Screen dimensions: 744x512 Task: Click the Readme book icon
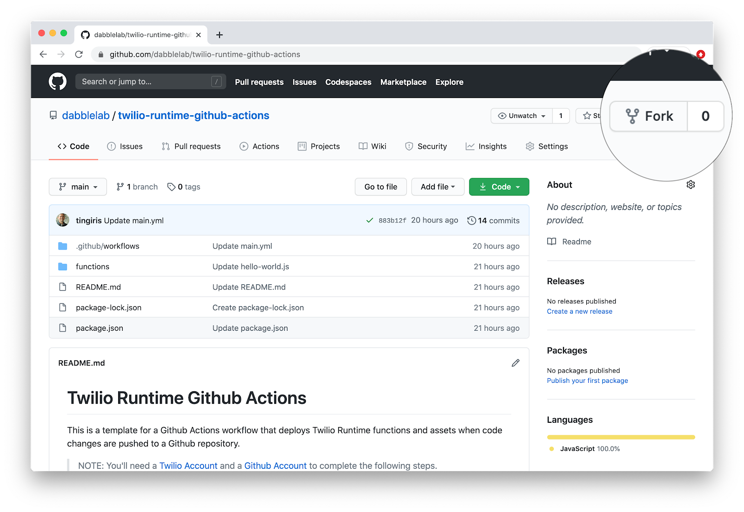coord(551,242)
